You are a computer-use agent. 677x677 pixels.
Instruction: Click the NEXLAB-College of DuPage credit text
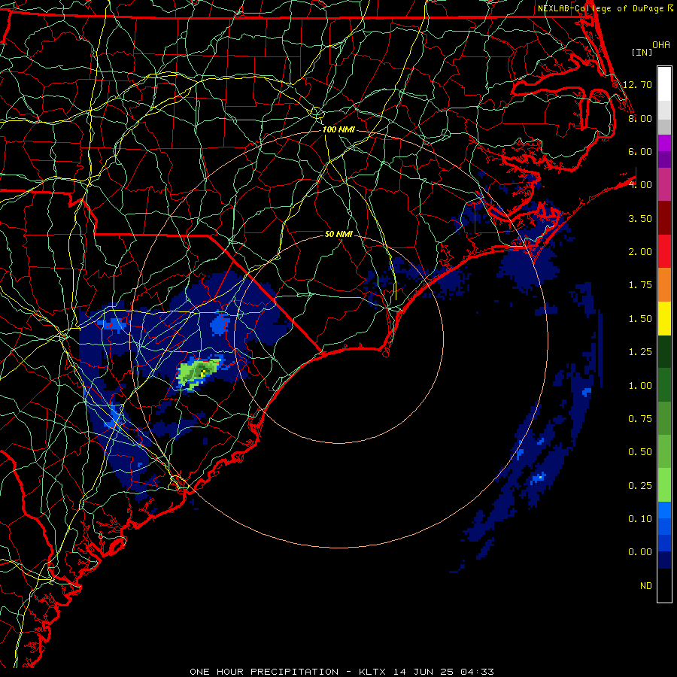pyautogui.click(x=605, y=8)
